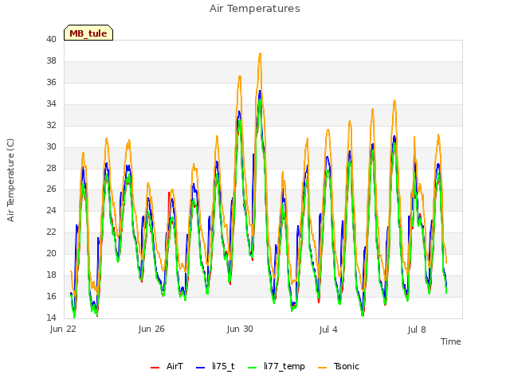510x382 pixels.
Task: Click the 24 y-axis tick label
Action: point(51,210)
